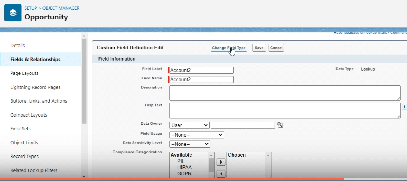This screenshot has height=181, width=407.
Task: Open Page Layouts in sidebar
Action: (x=24, y=73)
